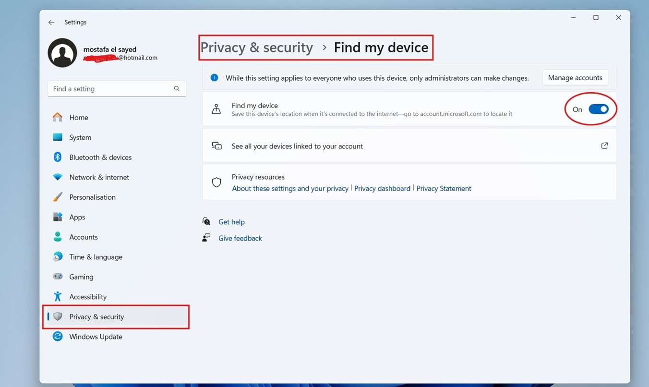
Task: Click the Give feedback person icon
Action: [206, 238]
